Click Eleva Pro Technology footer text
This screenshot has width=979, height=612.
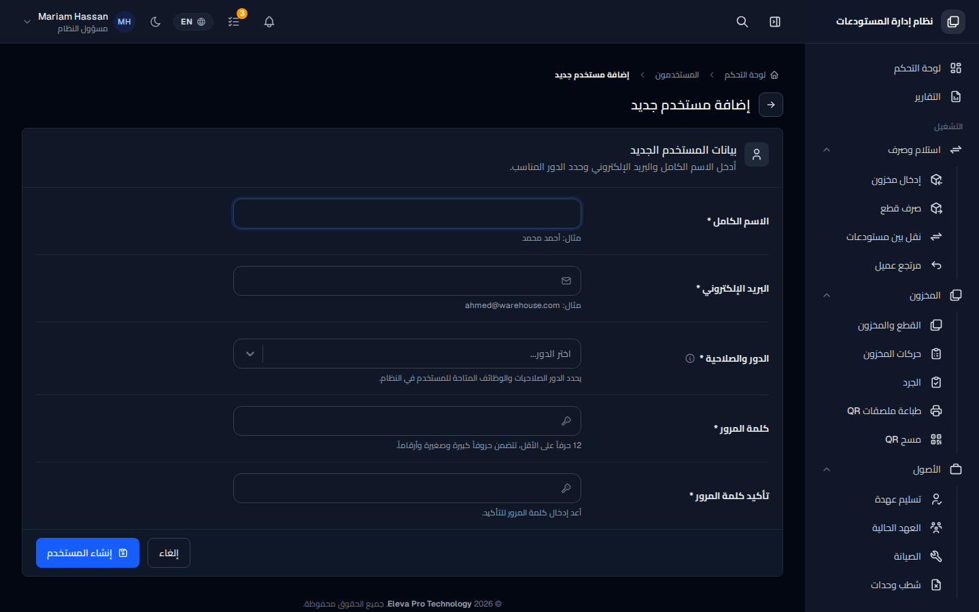[430, 604]
